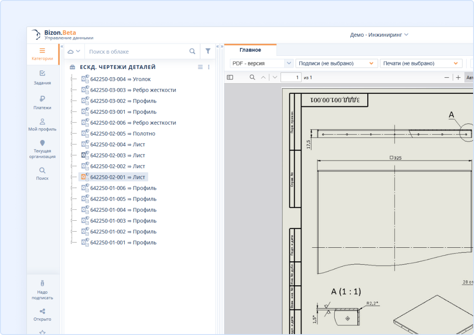
Task: Go to Мой профиль page
Action: click(42, 124)
